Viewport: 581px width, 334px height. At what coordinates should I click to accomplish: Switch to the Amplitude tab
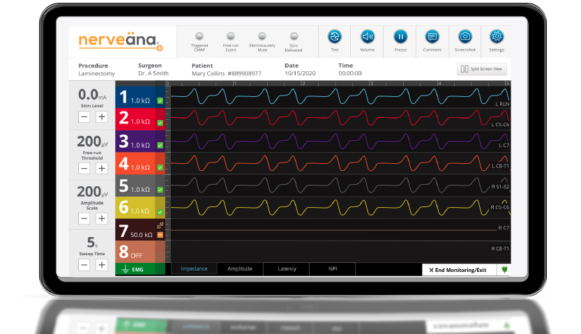[241, 269]
